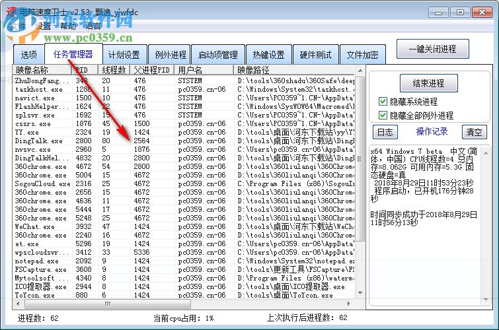Close the 电脑速度卫士 window
Screen dimensions: 499x330
pos(482,13)
